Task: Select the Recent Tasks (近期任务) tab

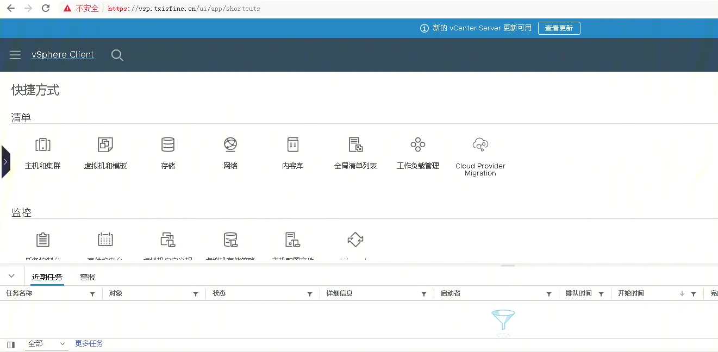Action: tap(47, 277)
